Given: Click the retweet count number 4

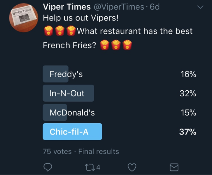Looking at the screenshot, I should (98, 167).
